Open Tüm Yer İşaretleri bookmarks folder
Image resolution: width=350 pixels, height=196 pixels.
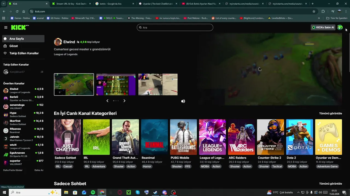pyautogui.click(x=337, y=18)
